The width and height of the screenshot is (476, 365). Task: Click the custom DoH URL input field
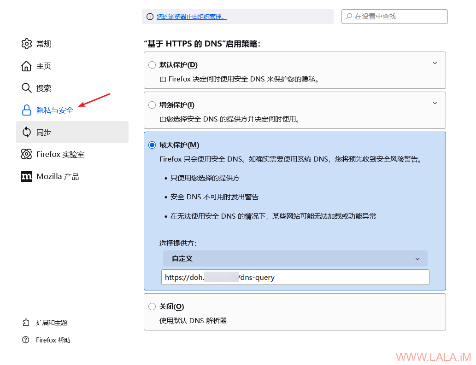click(295, 277)
